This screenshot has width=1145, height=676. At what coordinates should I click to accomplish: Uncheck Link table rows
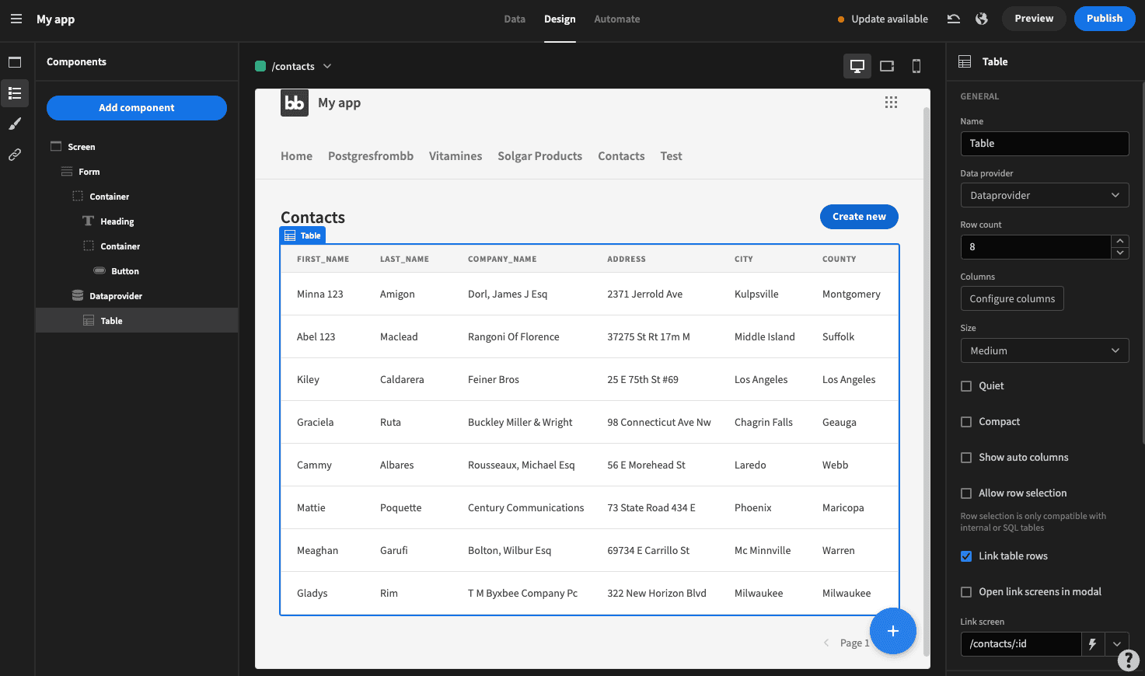966,556
